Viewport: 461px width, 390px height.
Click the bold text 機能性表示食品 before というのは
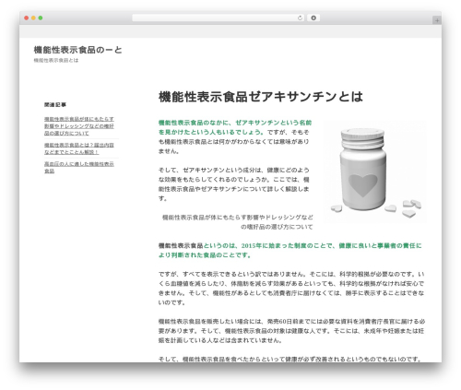[181, 245]
